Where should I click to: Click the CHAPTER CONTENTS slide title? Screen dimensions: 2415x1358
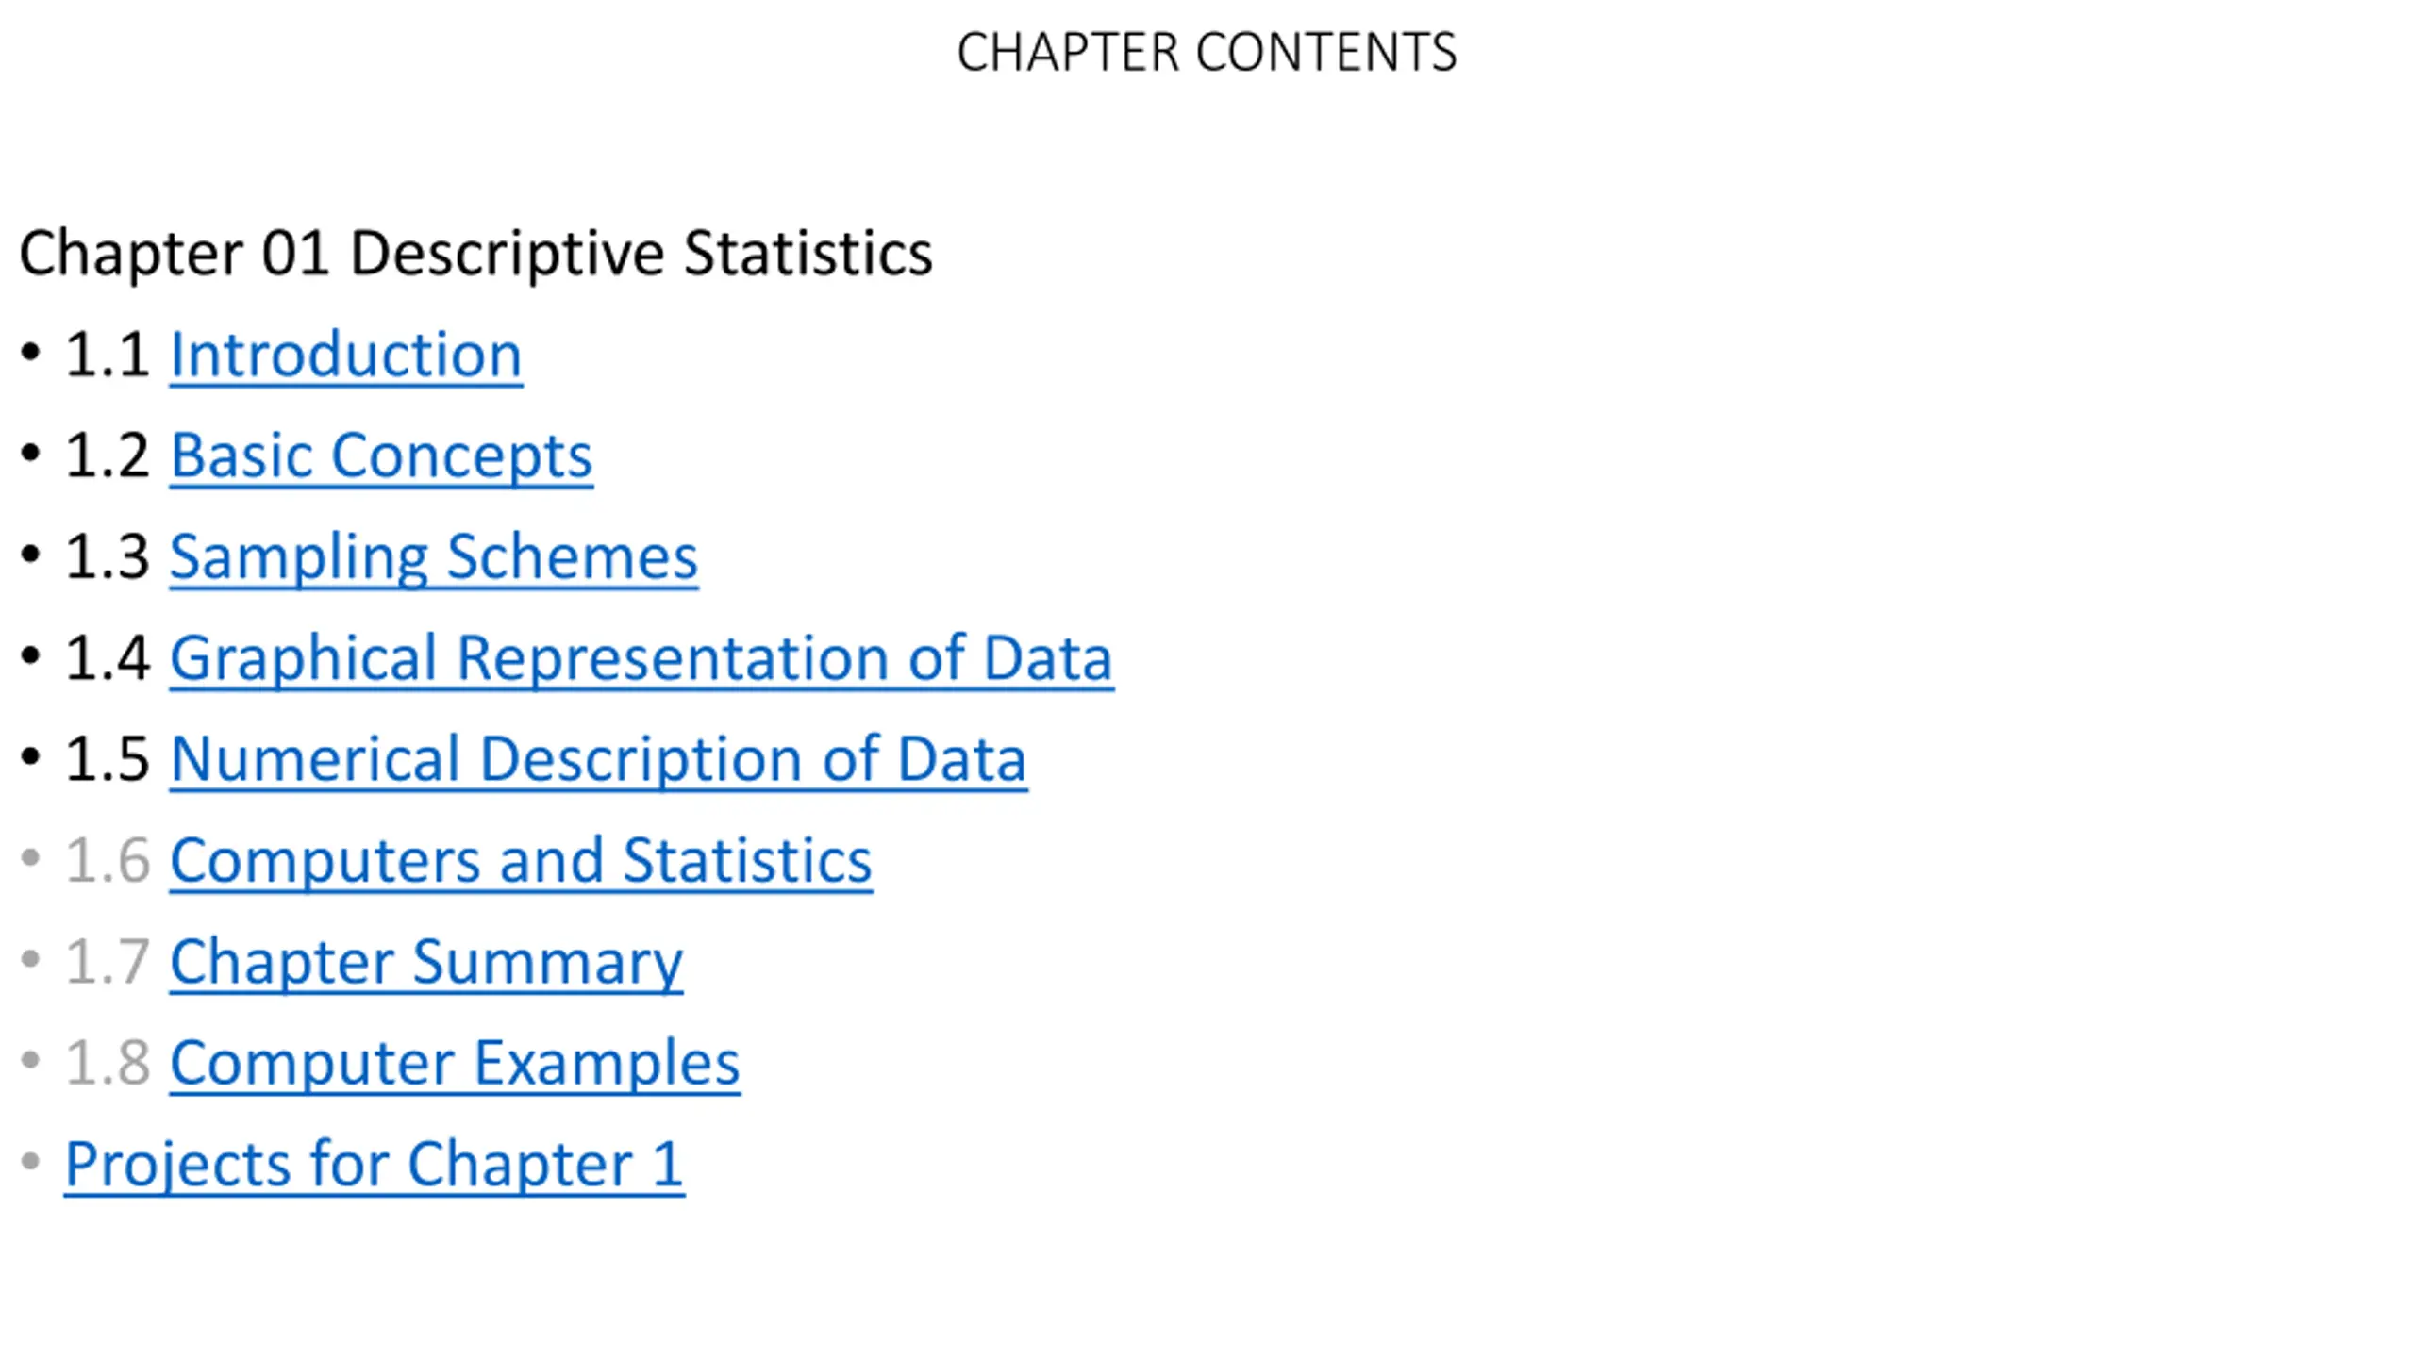point(1207,53)
